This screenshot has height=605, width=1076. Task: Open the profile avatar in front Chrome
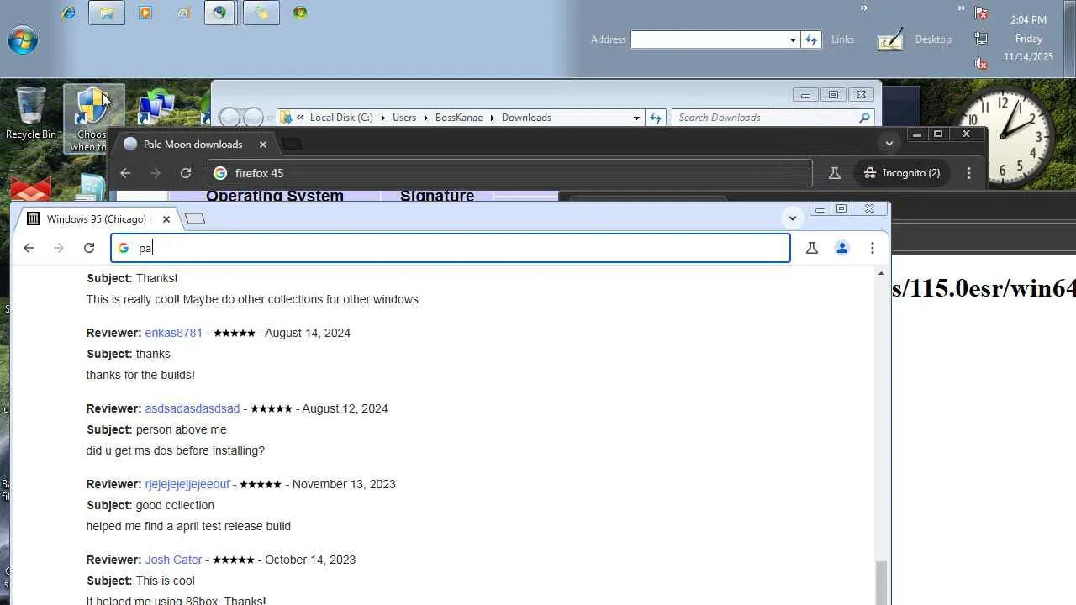click(842, 248)
